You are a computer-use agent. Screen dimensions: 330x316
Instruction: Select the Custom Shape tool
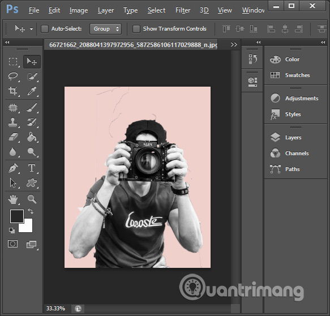(x=32, y=183)
